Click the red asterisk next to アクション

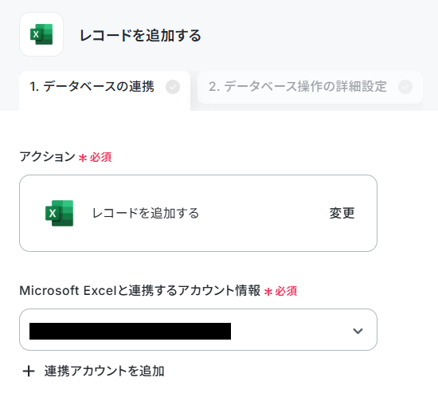click(x=83, y=158)
